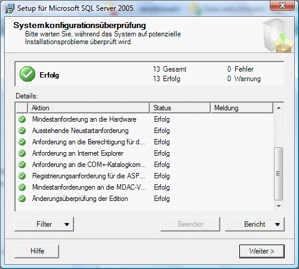This screenshot has width=299, height=269.
Task: Click Erfolg status of Änderungsüberprüfung der Edition row
Action: [x=162, y=199]
